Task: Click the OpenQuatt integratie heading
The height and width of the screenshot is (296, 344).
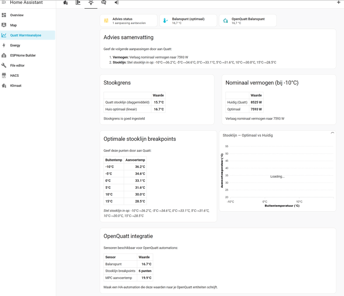Action: click(x=128, y=236)
